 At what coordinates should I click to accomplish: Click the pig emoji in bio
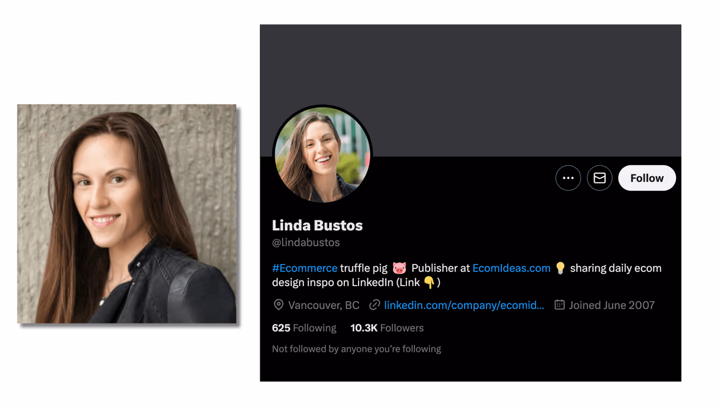pyautogui.click(x=399, y=268)
